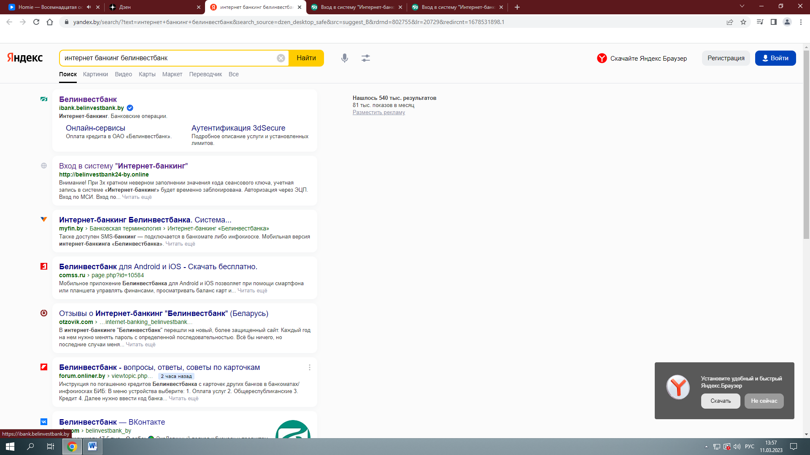Screen dimensions: 810x455
Task: Click Читать ещё under the myfin.by result
Action: (180, 244)
